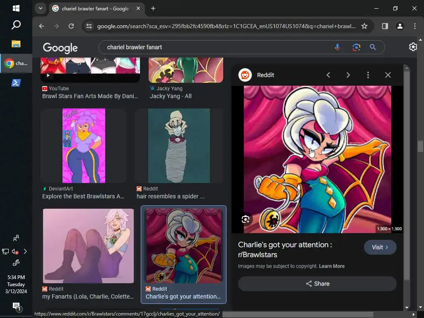Screen dimensions: 424x318
Task: Select the spider hair fanart thumbnail
Action: (179, 146)
